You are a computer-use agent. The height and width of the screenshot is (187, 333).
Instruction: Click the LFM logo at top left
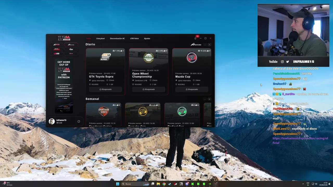point(64,38)
